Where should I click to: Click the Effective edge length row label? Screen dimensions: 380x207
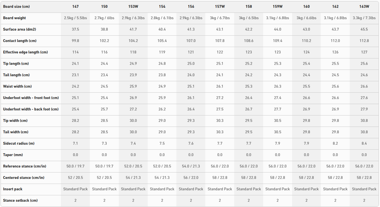tap(25, 52)
